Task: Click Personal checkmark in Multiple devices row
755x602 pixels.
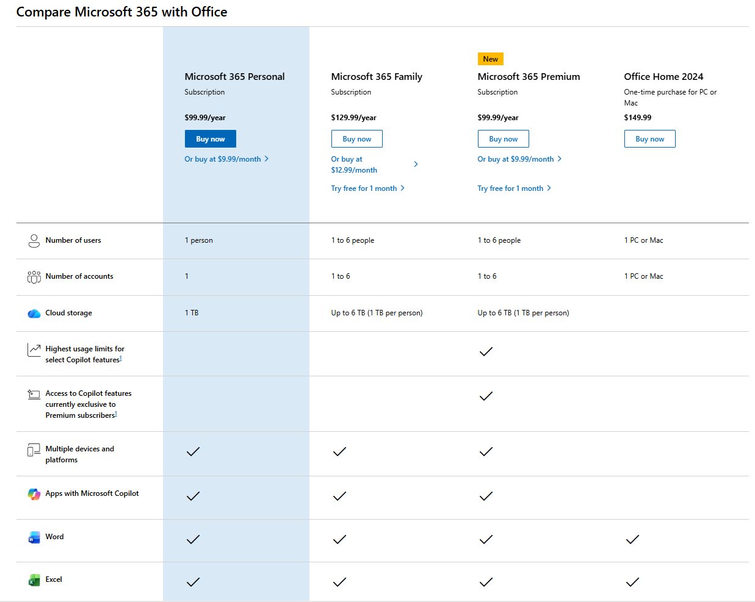Action: [x=193, y=452]
